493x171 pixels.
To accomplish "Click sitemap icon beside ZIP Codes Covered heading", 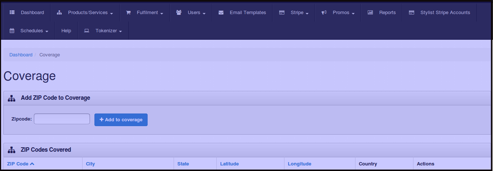I will (x=12, y=150).
